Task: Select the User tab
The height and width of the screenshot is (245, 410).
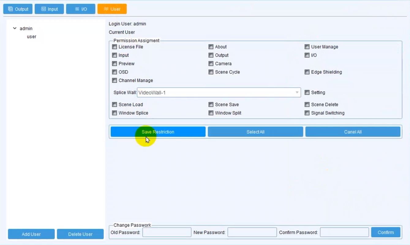Action: (x=112, y=9)
